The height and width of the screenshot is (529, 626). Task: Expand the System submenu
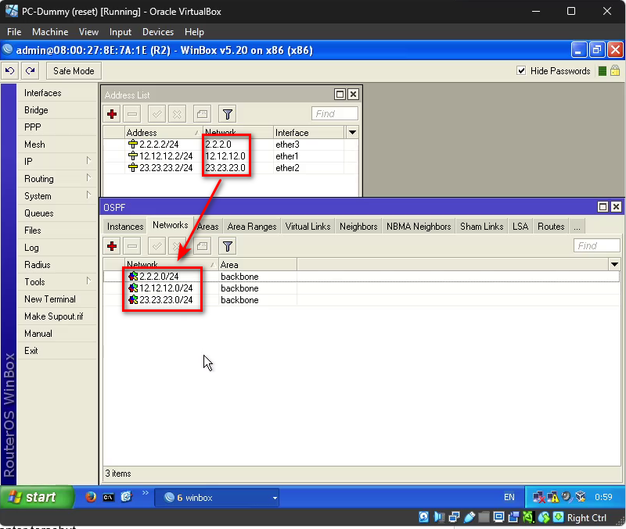pyautogui.click(x=57, y=195)
